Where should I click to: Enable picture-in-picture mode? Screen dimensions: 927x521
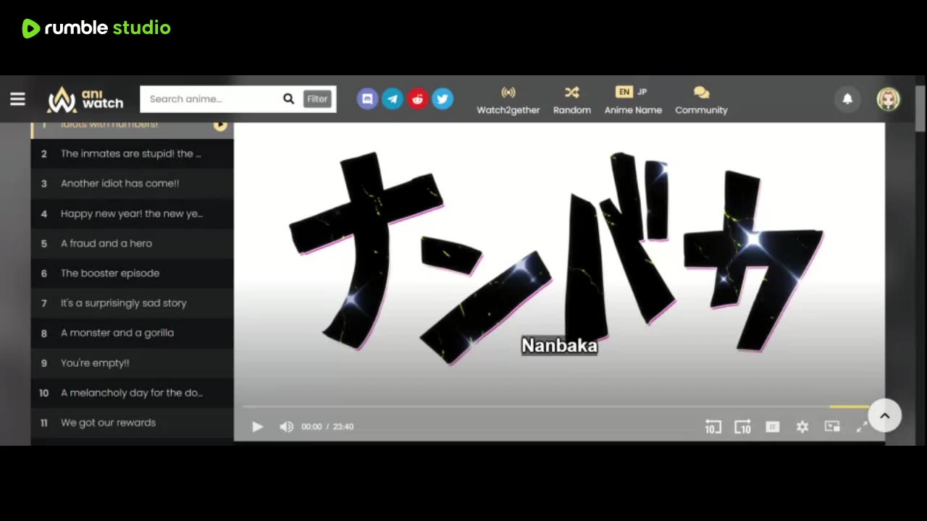[832, 427]
